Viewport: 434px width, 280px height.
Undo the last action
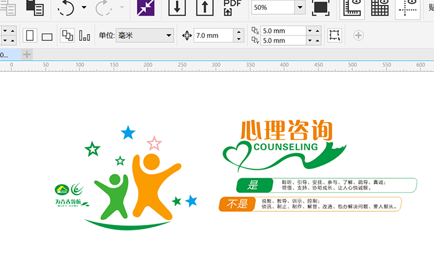66,7
